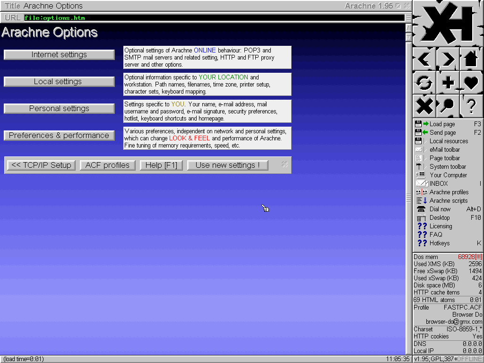This screenshot has width=484, height=363.
Task: Open Internet settings
Action: [59, 55]
